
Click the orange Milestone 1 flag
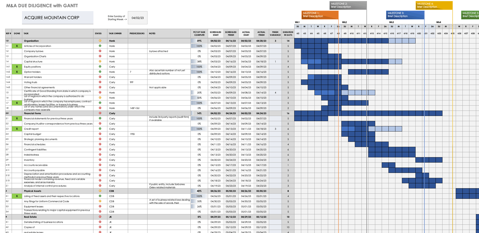tap(320, 15)
